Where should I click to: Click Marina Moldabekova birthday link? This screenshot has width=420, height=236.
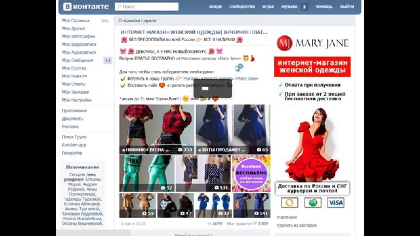click(82, 219)
